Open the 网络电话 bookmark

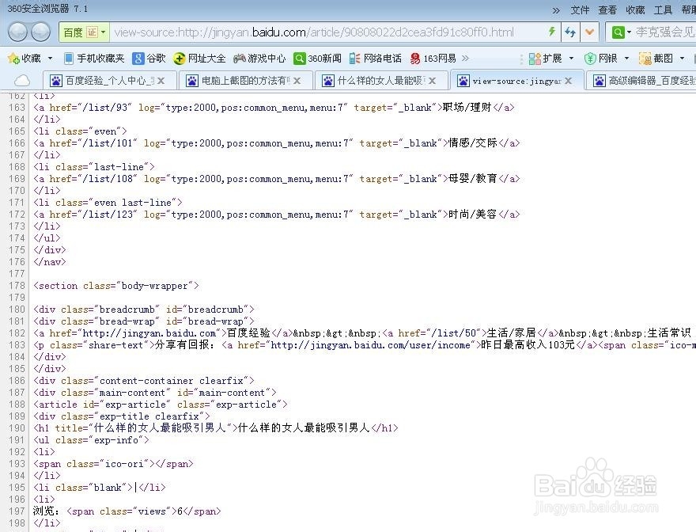coord(376,59)
